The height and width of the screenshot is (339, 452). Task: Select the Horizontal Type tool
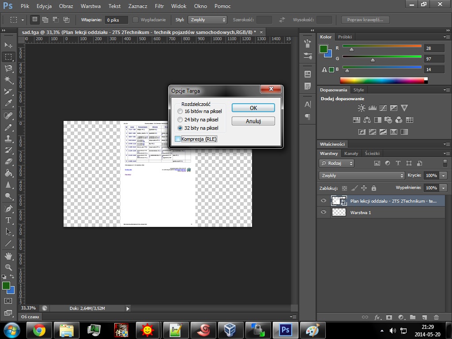coord(8,220)
